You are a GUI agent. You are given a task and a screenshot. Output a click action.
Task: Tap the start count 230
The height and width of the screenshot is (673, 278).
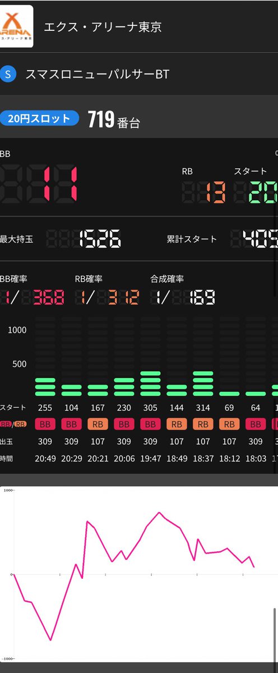click(x=124, y=408)
